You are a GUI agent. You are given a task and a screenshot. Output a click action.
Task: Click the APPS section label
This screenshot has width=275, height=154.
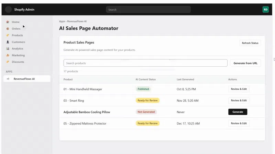pos(9,72)
